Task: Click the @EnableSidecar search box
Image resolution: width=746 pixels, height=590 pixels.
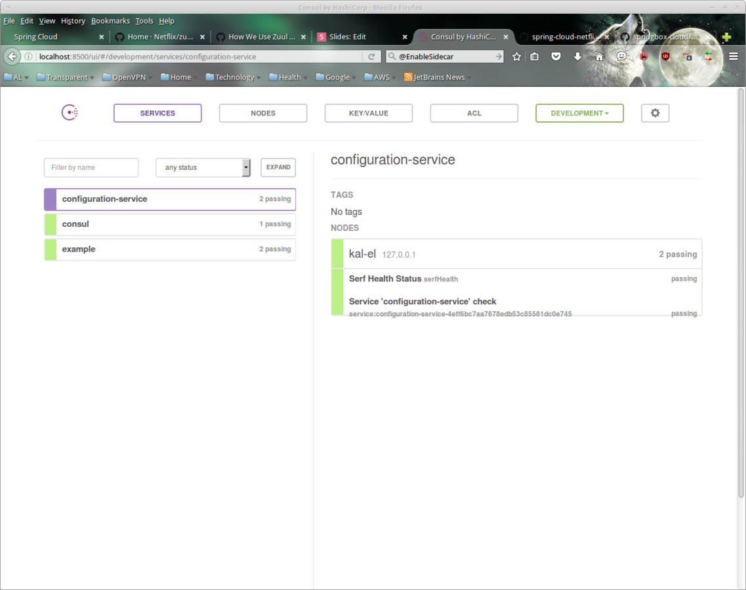Action: coord(445,56)
